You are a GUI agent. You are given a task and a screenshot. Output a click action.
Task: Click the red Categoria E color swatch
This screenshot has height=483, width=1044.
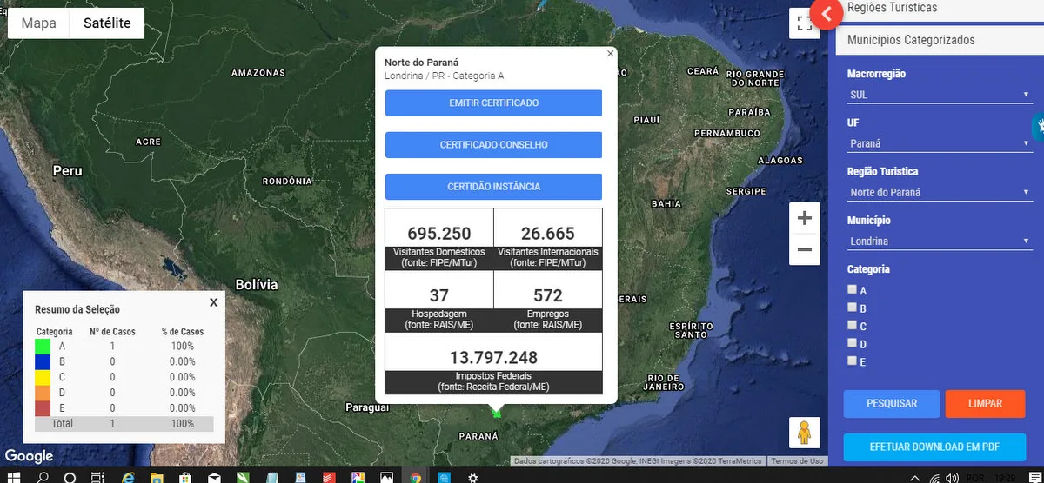[x=43, y=408]
